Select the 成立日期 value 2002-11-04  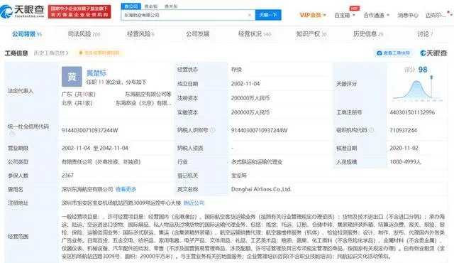pyautogui.click(x=245, y=84)
